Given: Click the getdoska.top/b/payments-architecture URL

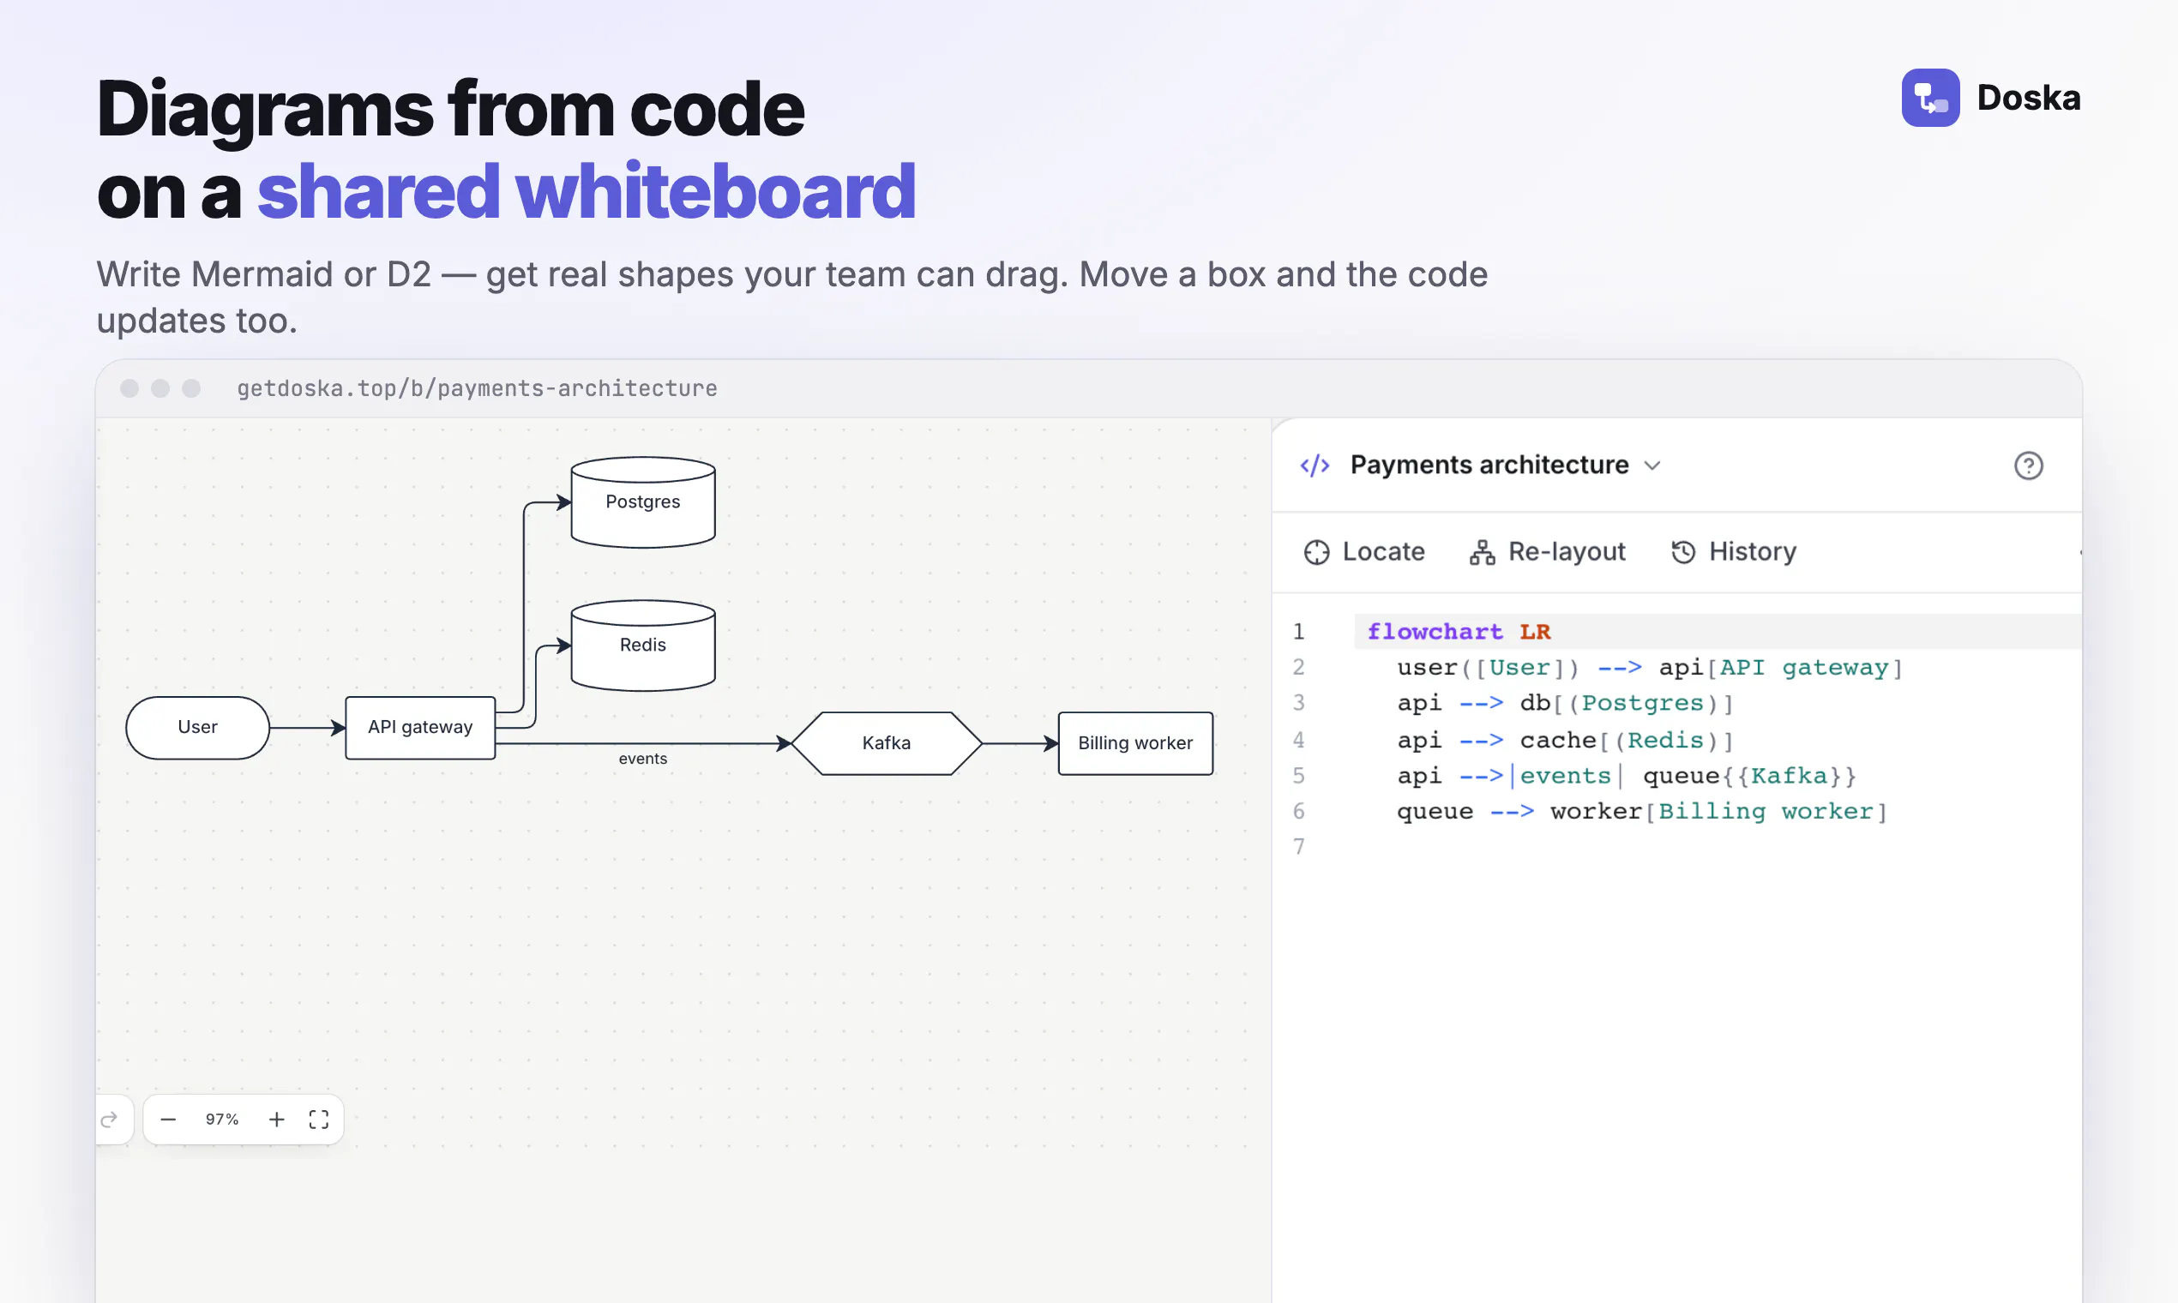Looking at the screenshot, I should [477, 388].
